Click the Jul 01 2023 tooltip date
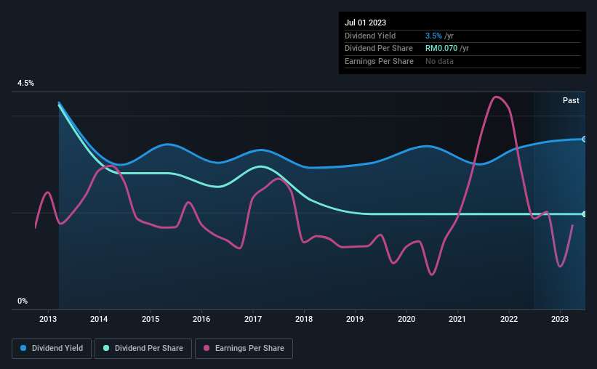 tap(365, 23)
